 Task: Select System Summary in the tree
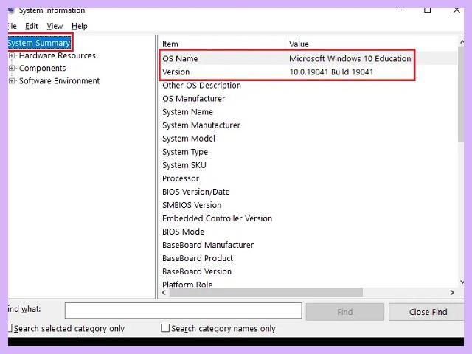point(39,43)
